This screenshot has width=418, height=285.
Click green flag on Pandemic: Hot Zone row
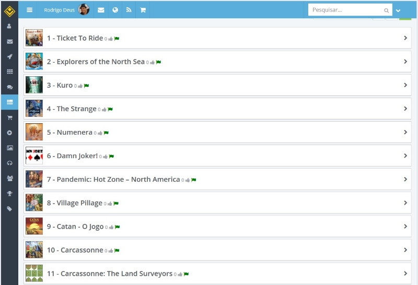coord(194,180)
